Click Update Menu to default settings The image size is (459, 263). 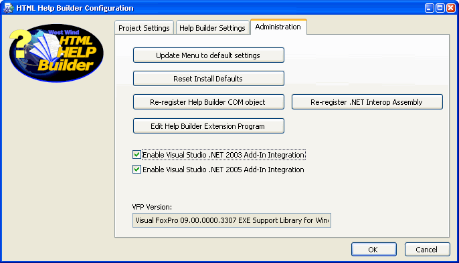209,55
